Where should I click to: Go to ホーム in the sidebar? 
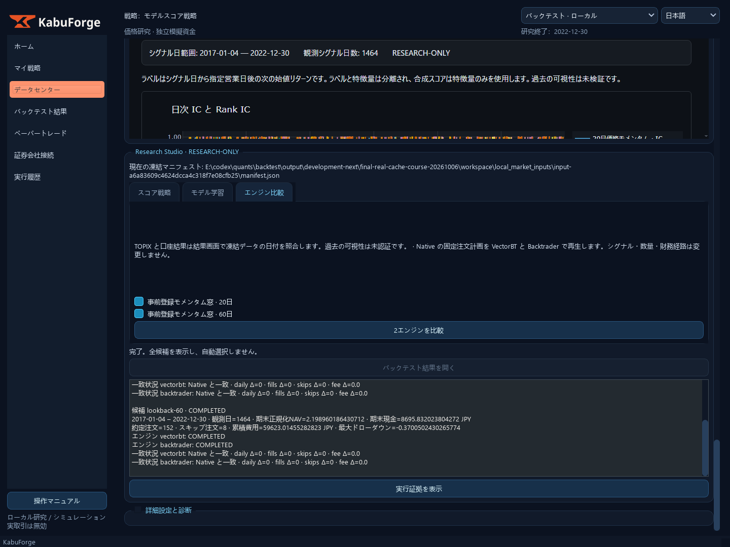tap(57, 46)
